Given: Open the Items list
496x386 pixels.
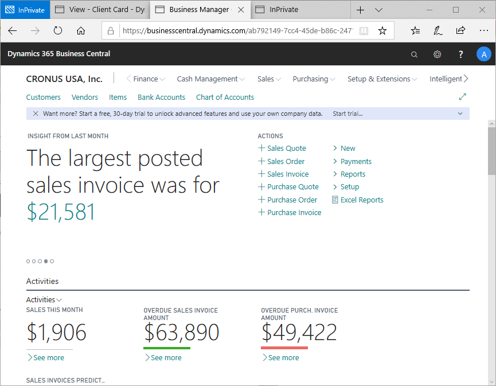Looking at the screenshot, I should [118, 97].
